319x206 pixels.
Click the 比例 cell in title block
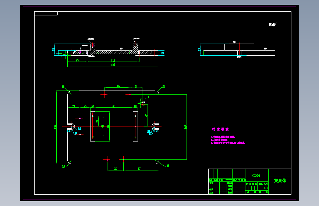[x=266, y=184]
